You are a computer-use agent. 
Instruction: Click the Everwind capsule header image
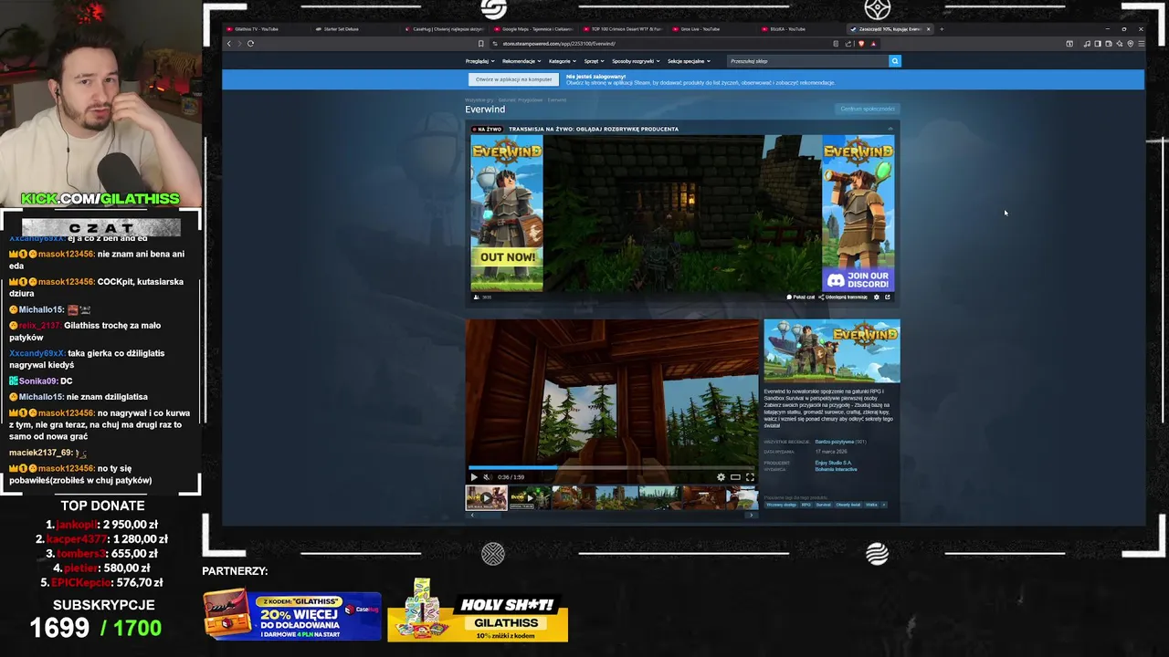[832, 350]
